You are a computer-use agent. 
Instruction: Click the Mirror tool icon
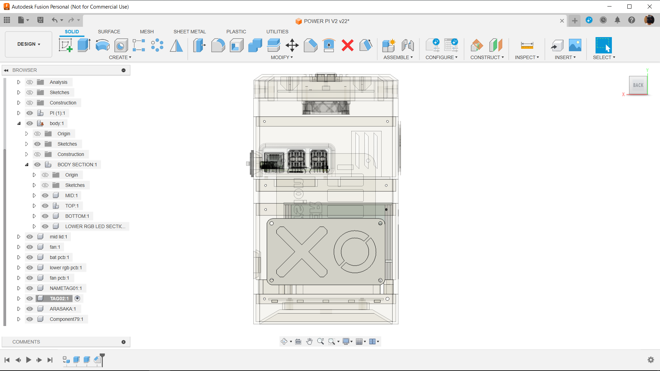[x=176, y=45]
